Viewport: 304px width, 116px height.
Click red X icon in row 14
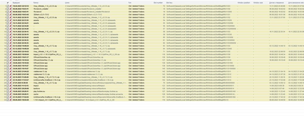click(11, 43)
